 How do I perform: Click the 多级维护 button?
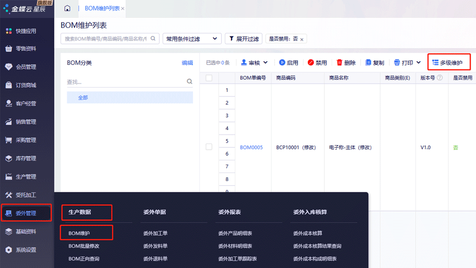pyautogui.click(x=447, y=63)
